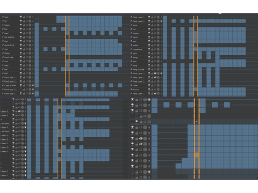Hide the "tail" layer in top-right timeline
Screen dimensions: 258x193
pos(149,29)
